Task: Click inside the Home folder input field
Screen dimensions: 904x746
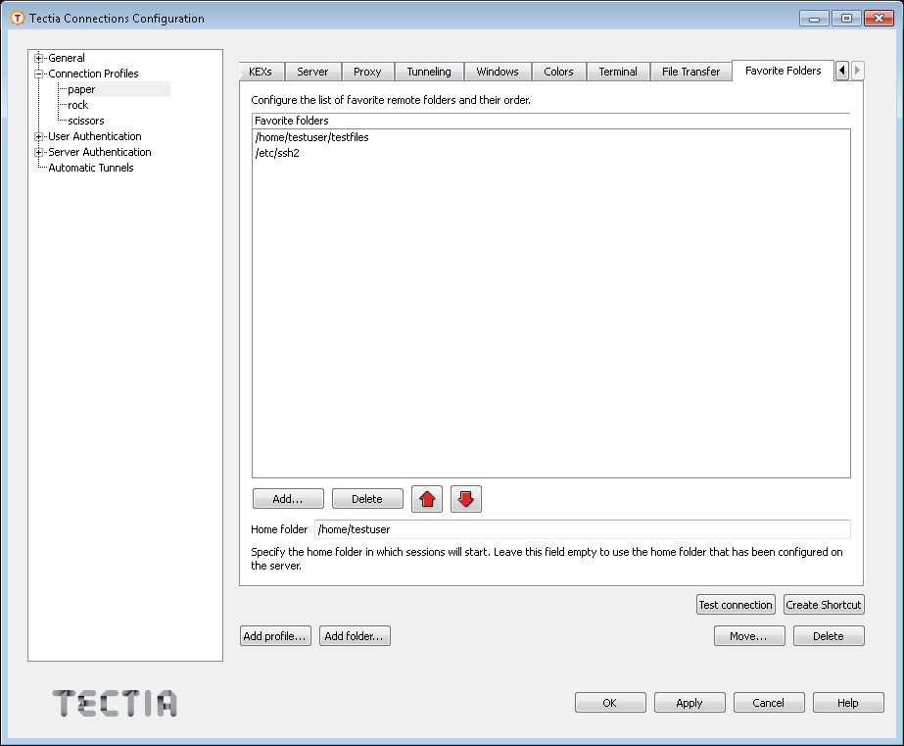Action: (x=490, y=529)
